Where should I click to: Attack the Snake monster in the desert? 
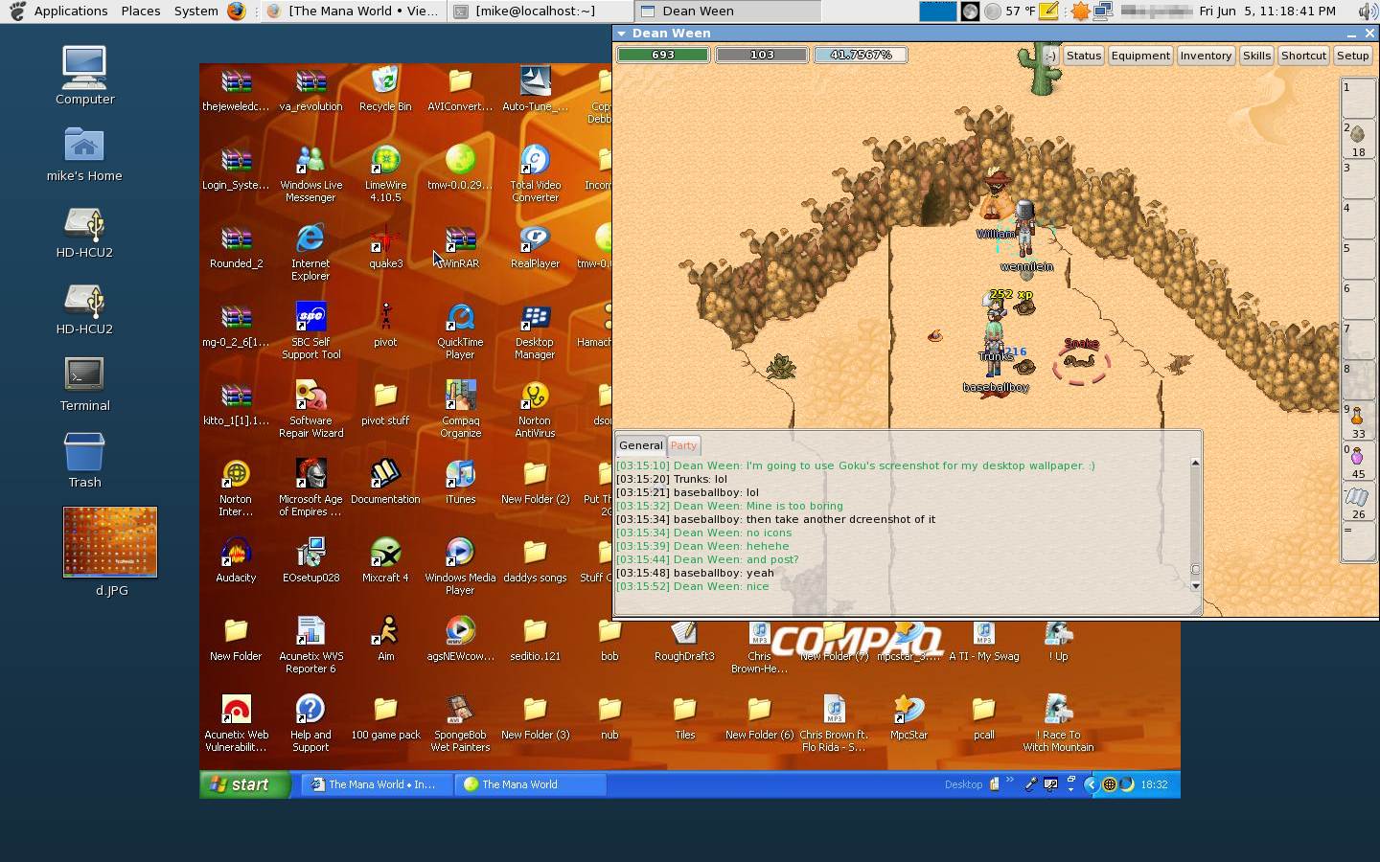1081,361
